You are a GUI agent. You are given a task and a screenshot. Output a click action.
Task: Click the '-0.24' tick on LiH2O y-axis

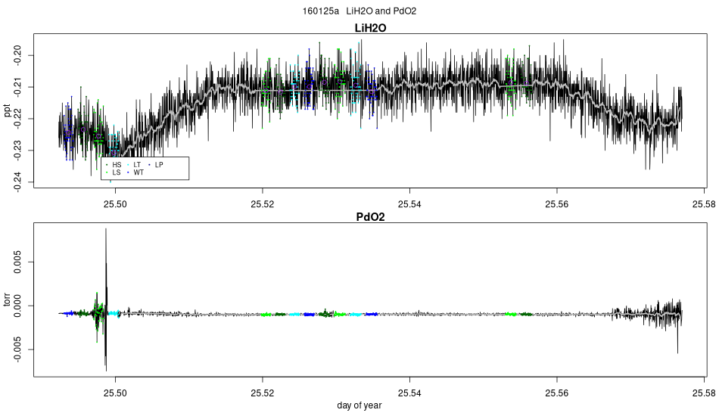(x=17, y=182)
